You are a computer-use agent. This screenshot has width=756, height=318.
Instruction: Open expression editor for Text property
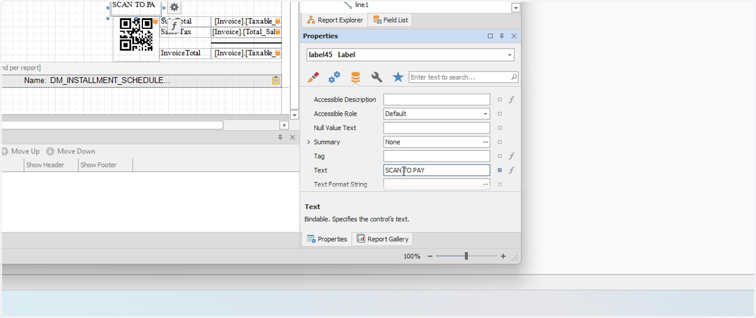click(x=512, y=170)
